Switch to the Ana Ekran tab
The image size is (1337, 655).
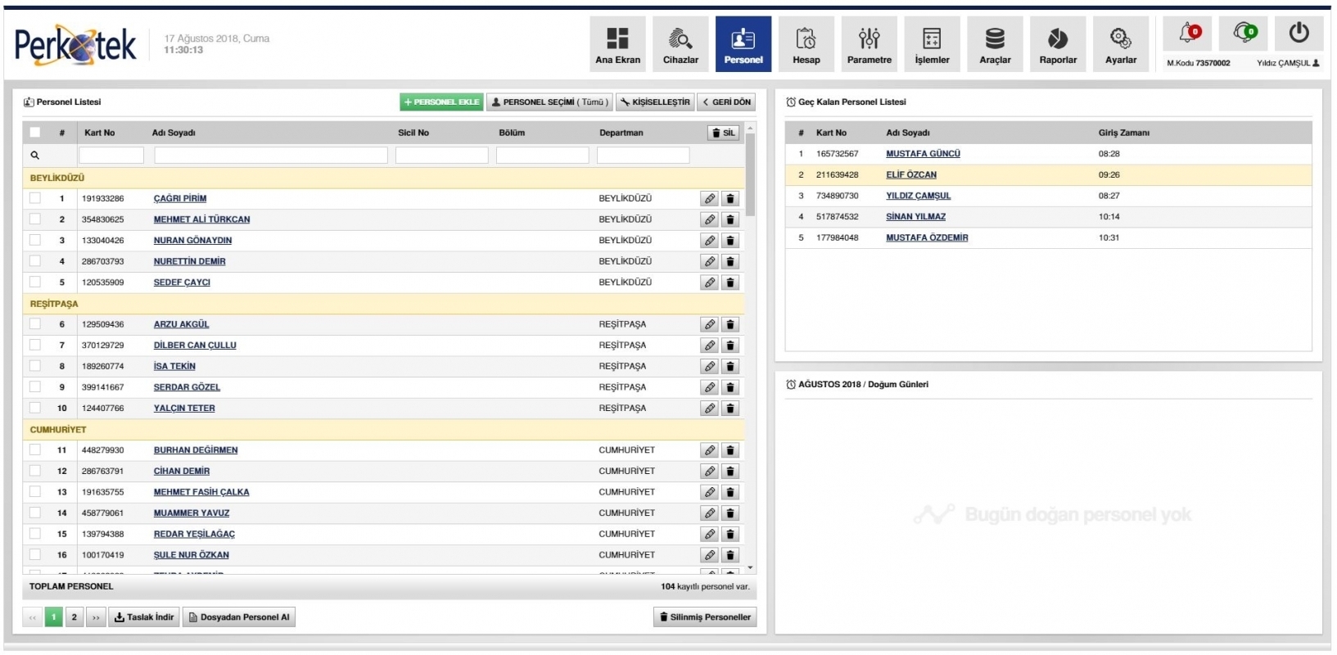click(x=617, y=44)
